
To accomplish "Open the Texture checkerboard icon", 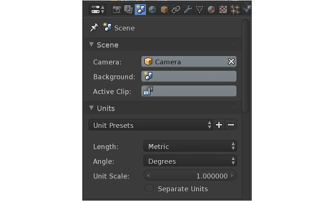I will tap(223, 9).
